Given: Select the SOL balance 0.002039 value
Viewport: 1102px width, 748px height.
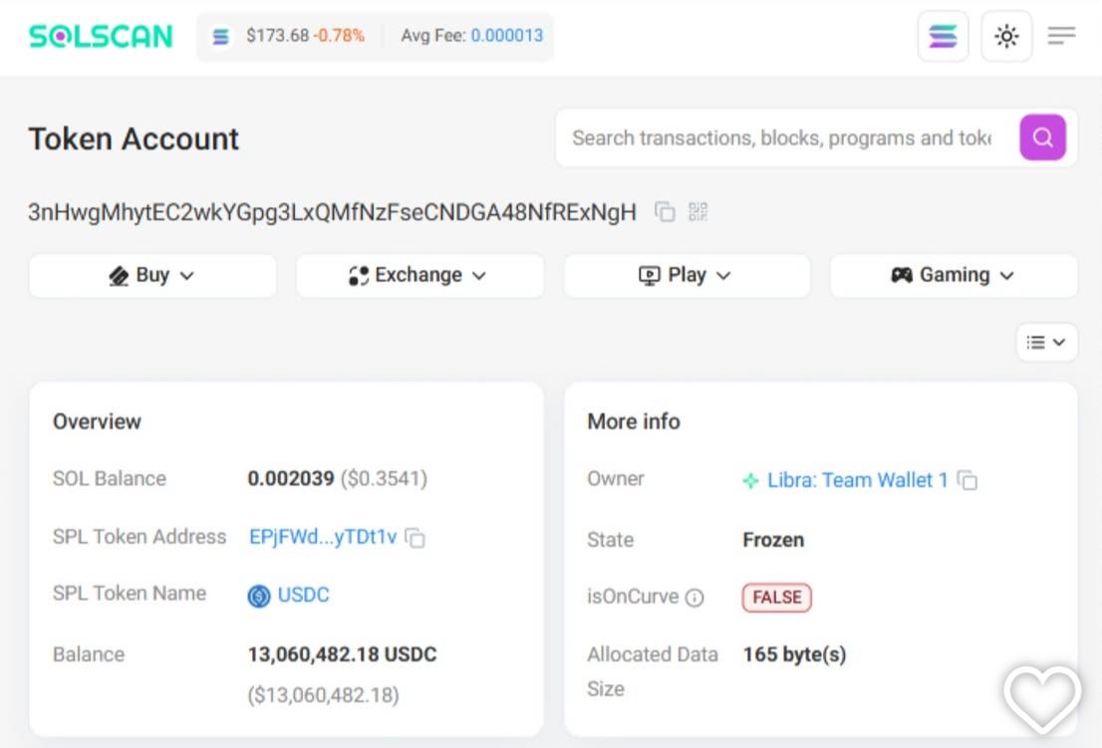Looking at the screenshot, I should tap(291, 479).
